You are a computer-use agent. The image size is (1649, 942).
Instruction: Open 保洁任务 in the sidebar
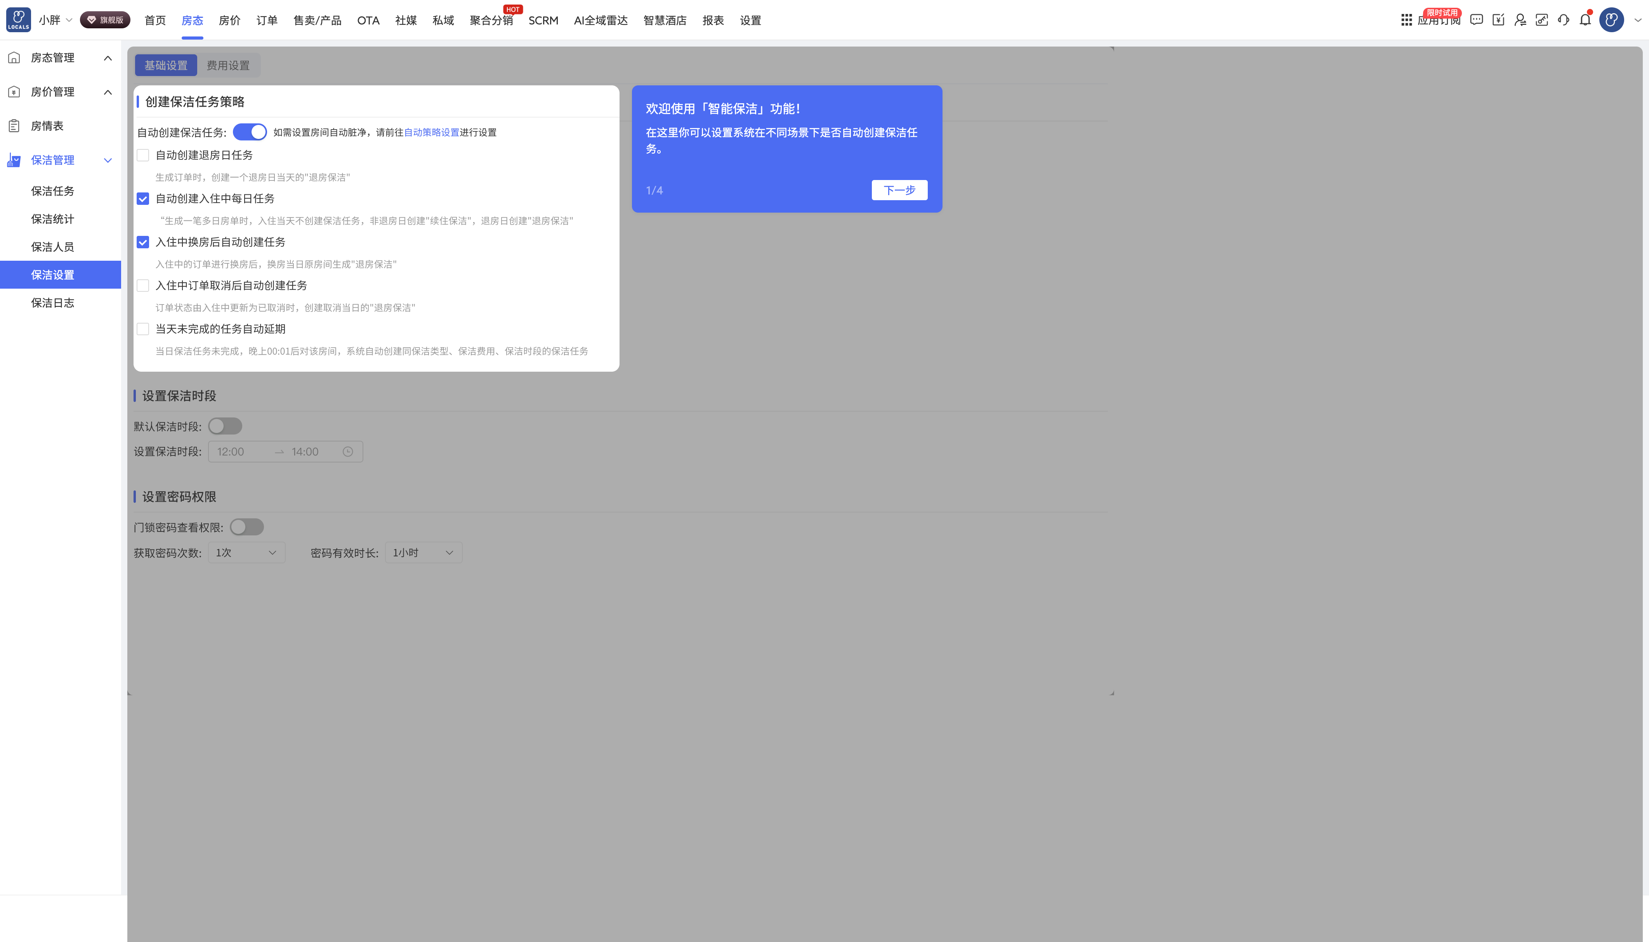pyautogui.click(x=52, y=191)
